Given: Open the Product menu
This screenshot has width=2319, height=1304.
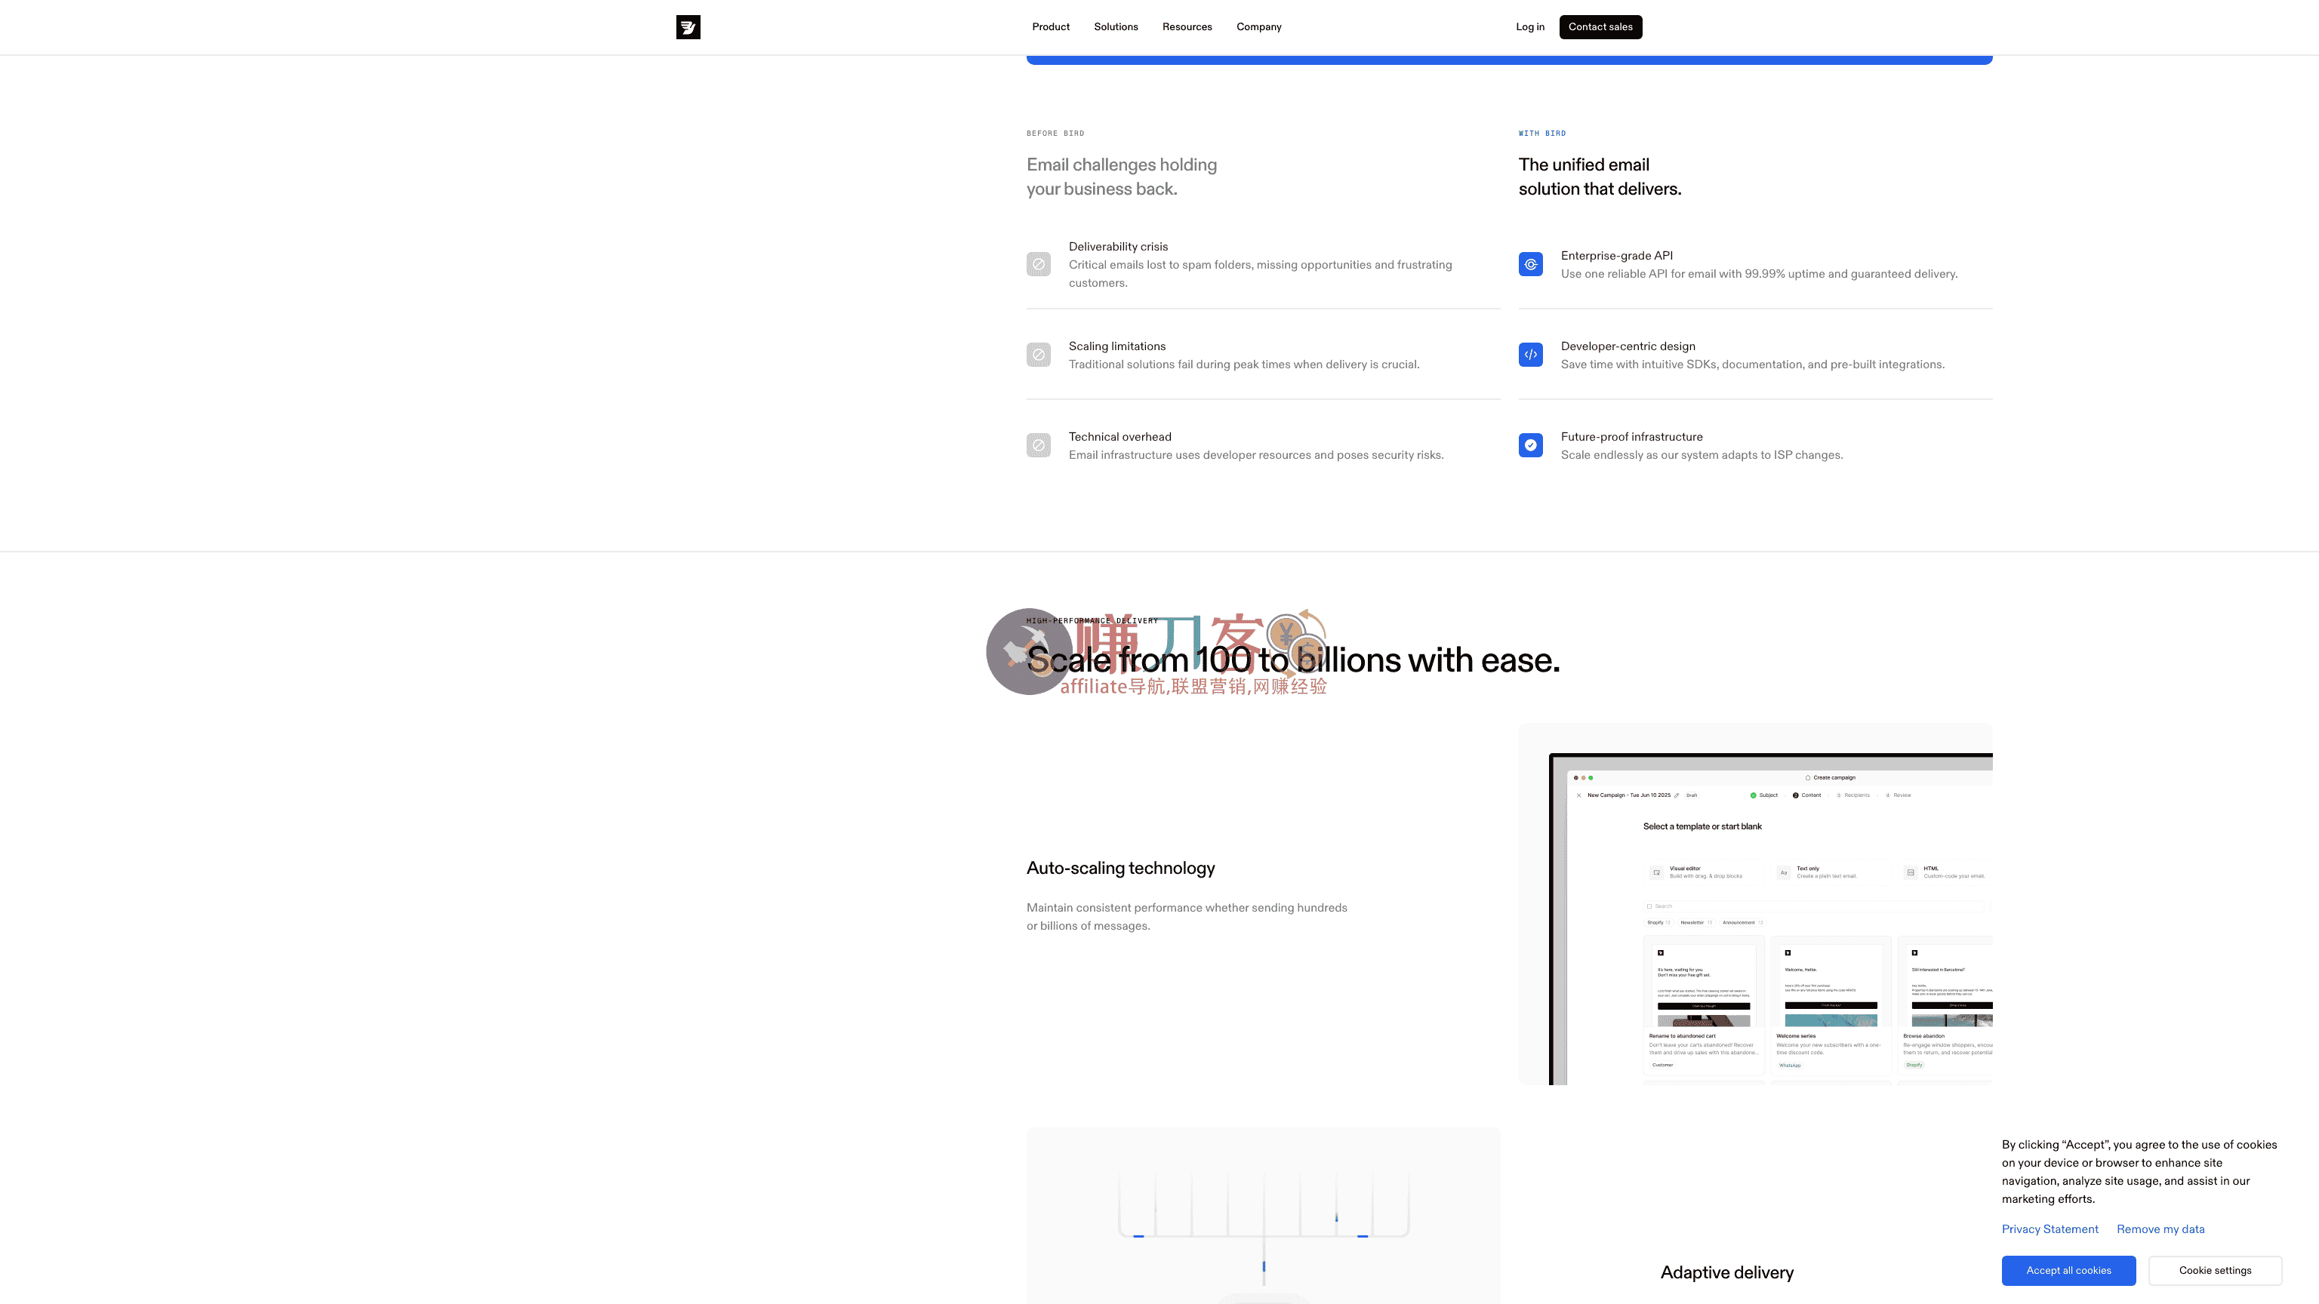Looking at the screenshot, I should pos(1051,27).
